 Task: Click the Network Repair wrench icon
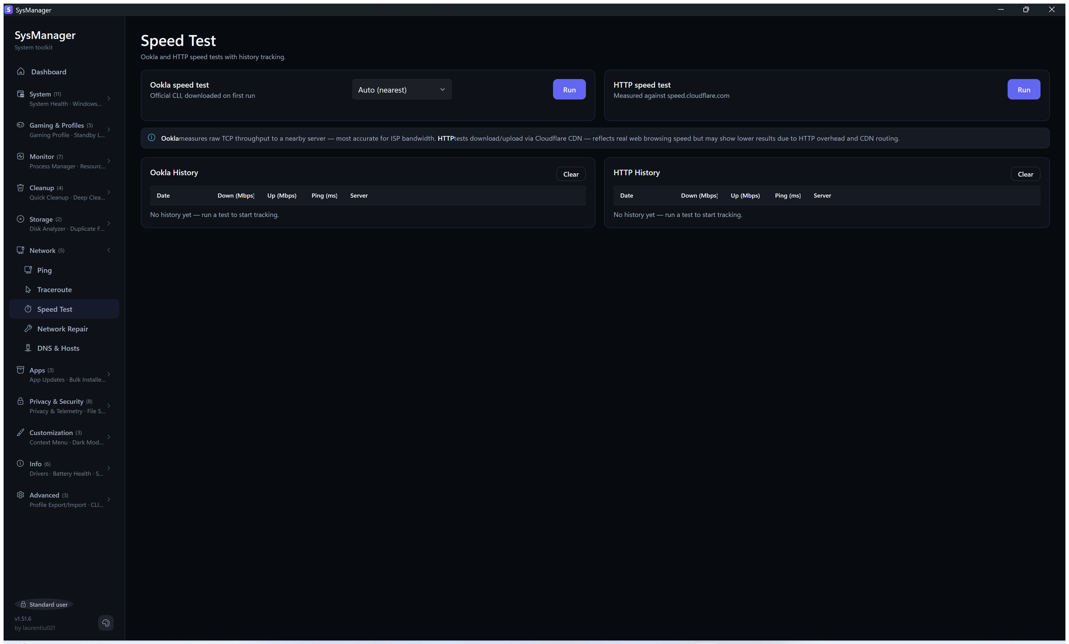(x=28, y=328)
